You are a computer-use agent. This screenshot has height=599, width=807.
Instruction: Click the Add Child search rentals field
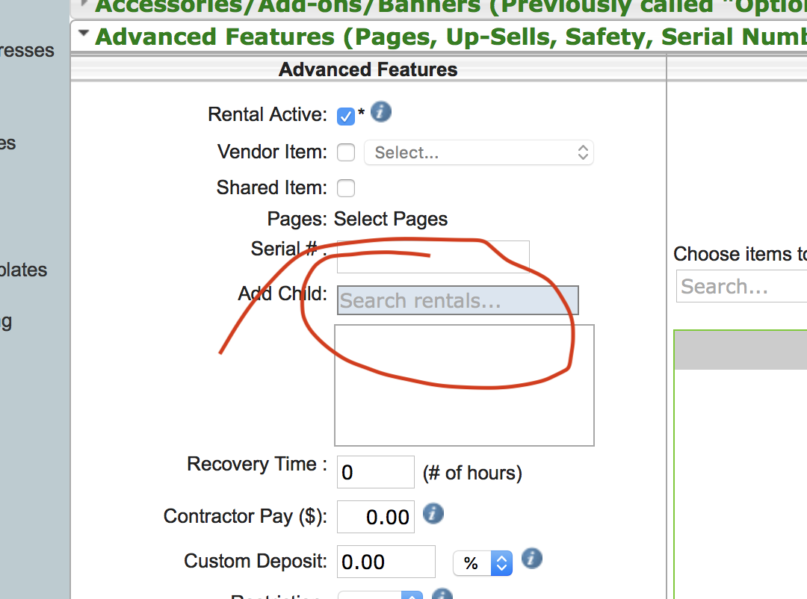(457, 300)
